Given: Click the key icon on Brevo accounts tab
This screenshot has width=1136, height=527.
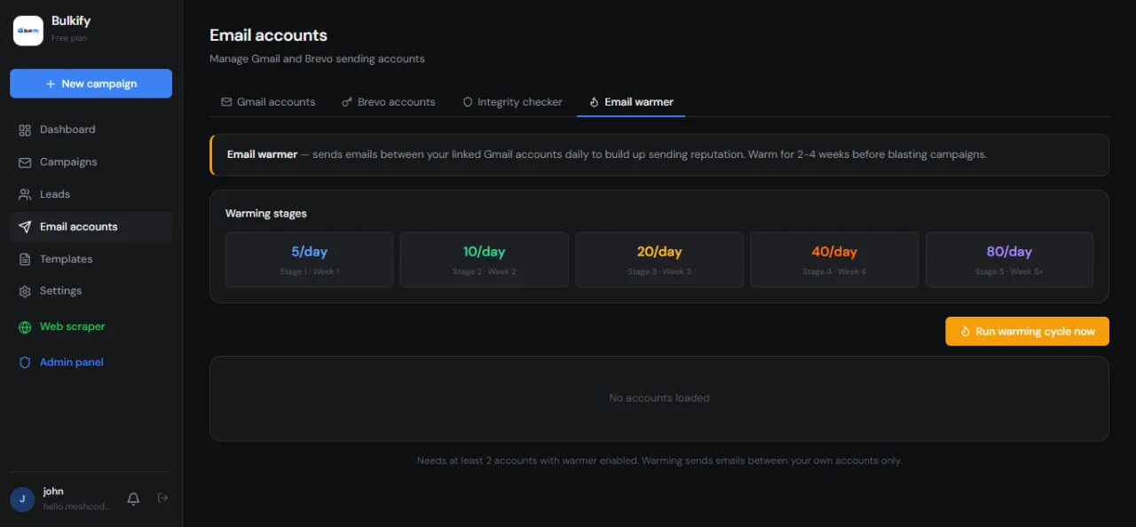Looking at the screenshot, I should [347, 102].
